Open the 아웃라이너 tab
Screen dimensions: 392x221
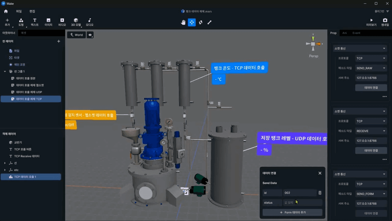(x=9, y=33)
